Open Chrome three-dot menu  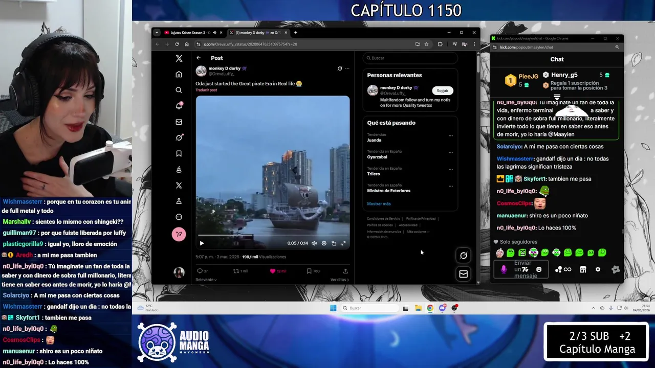tap(474, 44)
